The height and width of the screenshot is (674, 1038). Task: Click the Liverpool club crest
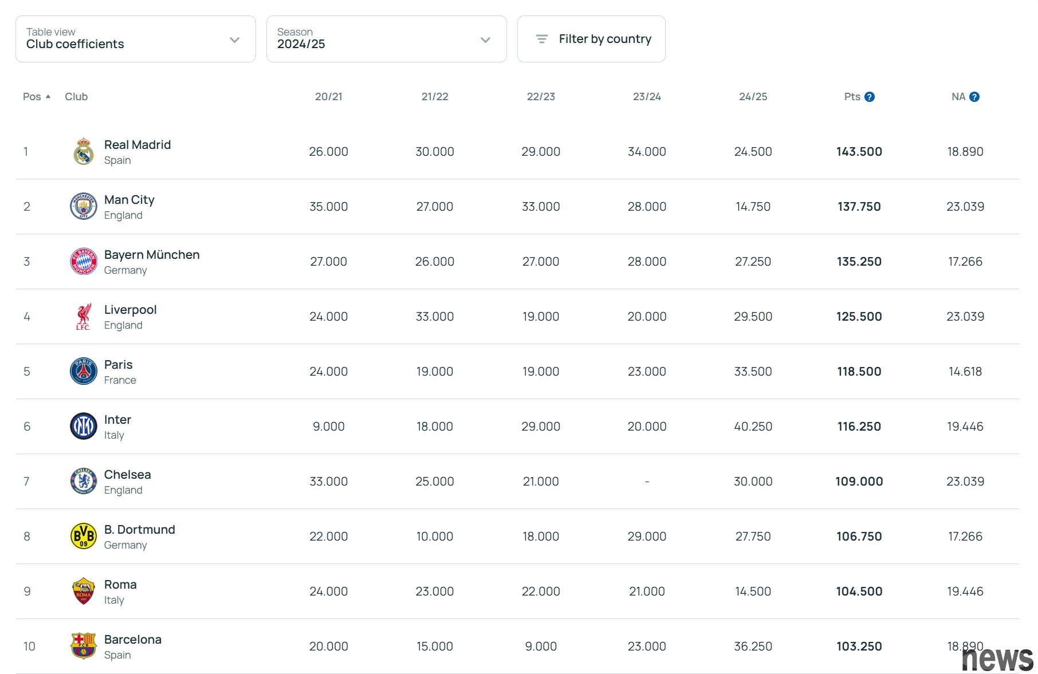pyautogui.click(x=84, y=317)
